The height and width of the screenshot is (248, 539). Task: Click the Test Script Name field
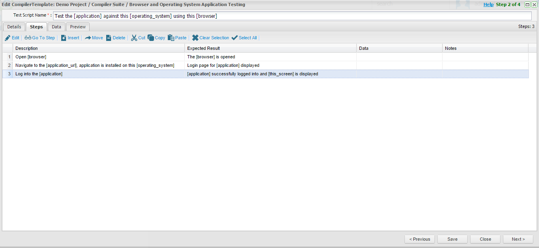pos(292,16)
